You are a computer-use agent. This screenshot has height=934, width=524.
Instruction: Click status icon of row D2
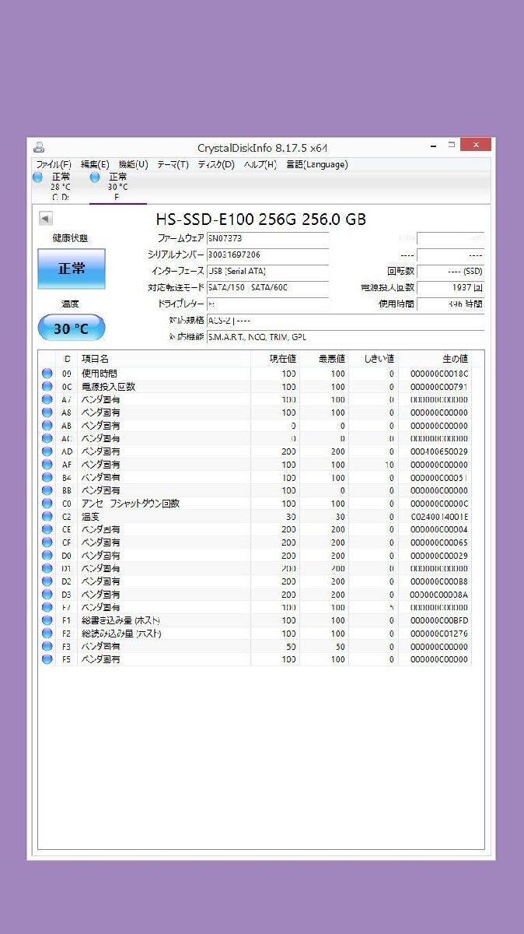47,581
